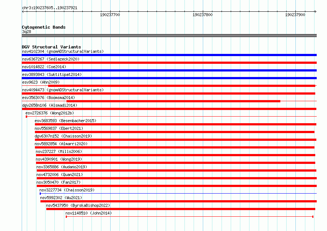Click the nsv6367267 (Sedlazeck2020) label

(51, 59)
